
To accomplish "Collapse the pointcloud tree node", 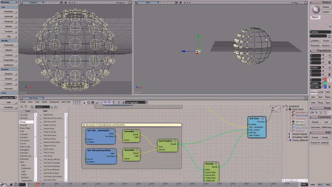I will point(283,106).
